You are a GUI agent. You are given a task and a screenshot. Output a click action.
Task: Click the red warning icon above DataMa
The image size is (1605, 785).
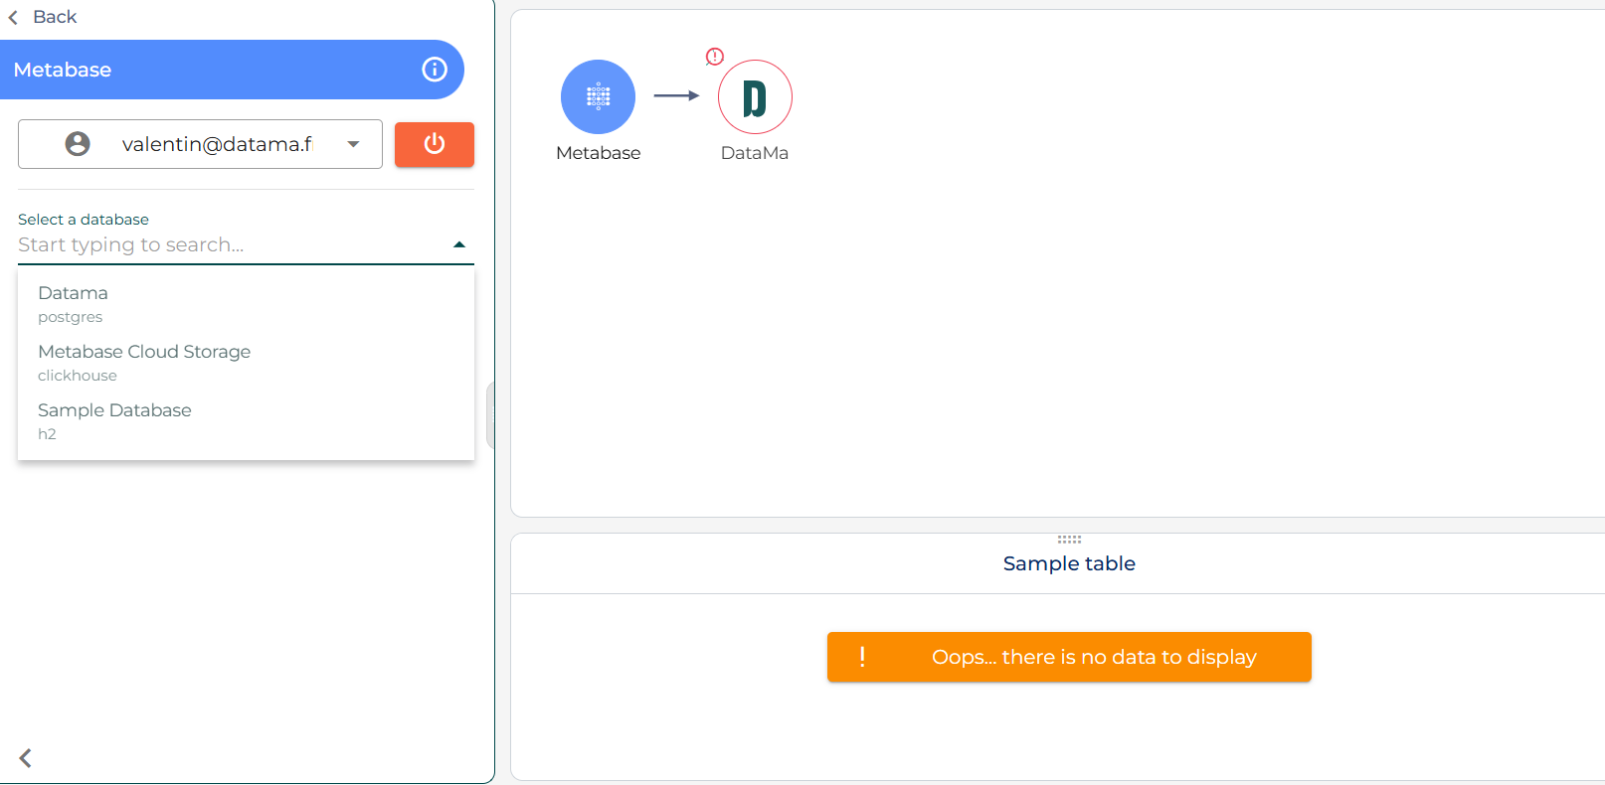click(x=714, y=57)
